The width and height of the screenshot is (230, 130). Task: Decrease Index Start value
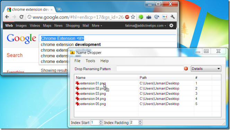101,123
